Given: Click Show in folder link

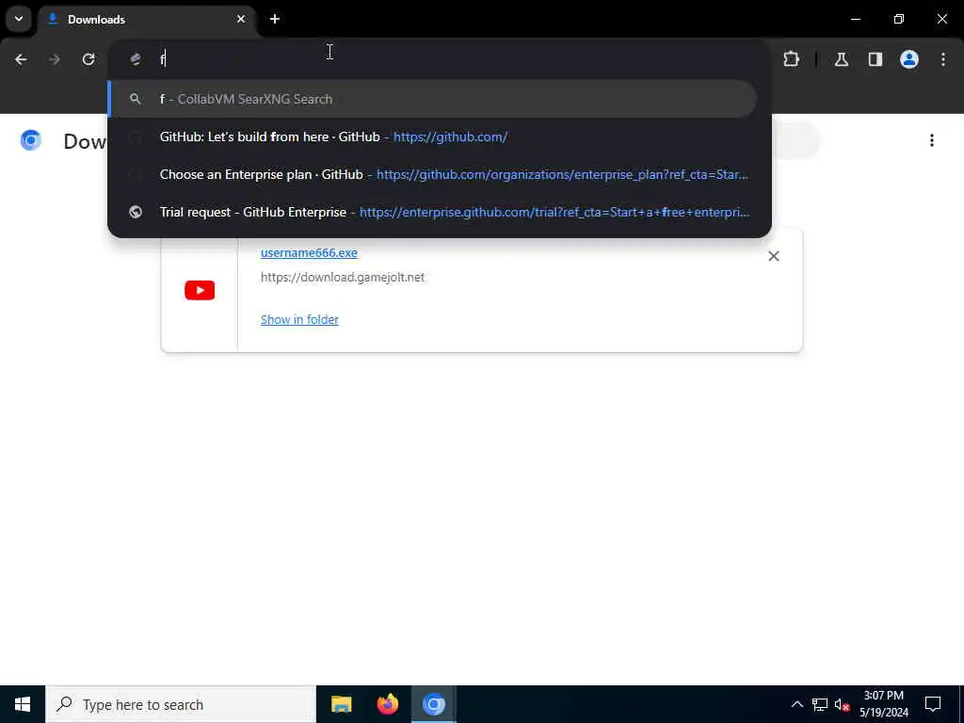Looking at the screenshot, I should 299,320.
